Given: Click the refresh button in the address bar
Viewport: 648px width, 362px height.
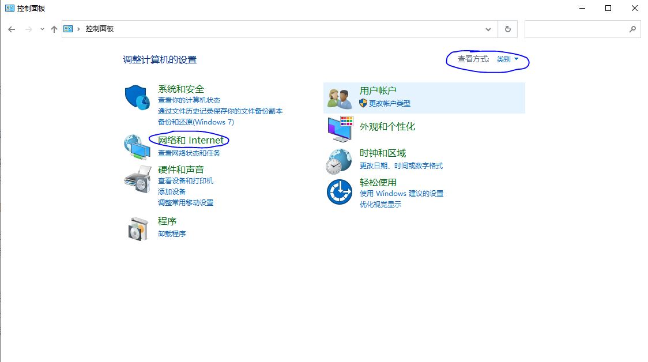Looking at the screenshot, I should [x=507, y=29].
